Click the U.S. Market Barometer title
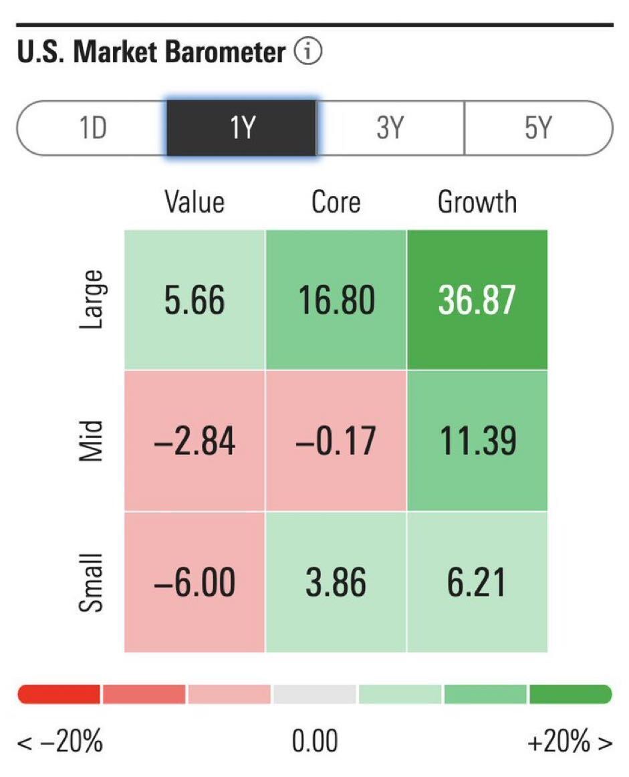The height and width of the screenshot is (777, 629). [151, 52]
